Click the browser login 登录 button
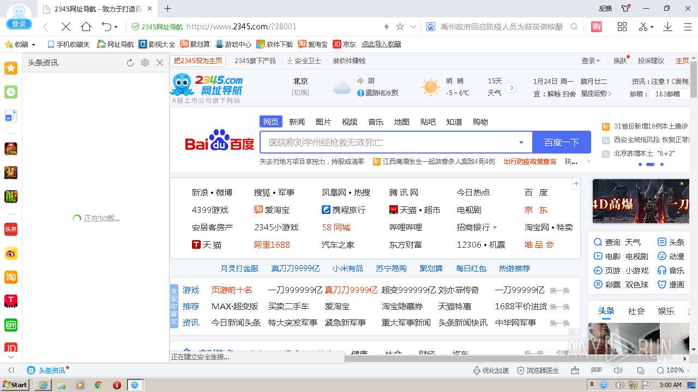The width and height of the screenshot is (698, 392). coord(19,24)
